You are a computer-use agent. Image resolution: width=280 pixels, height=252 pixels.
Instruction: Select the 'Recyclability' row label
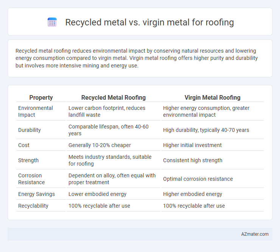33,206
